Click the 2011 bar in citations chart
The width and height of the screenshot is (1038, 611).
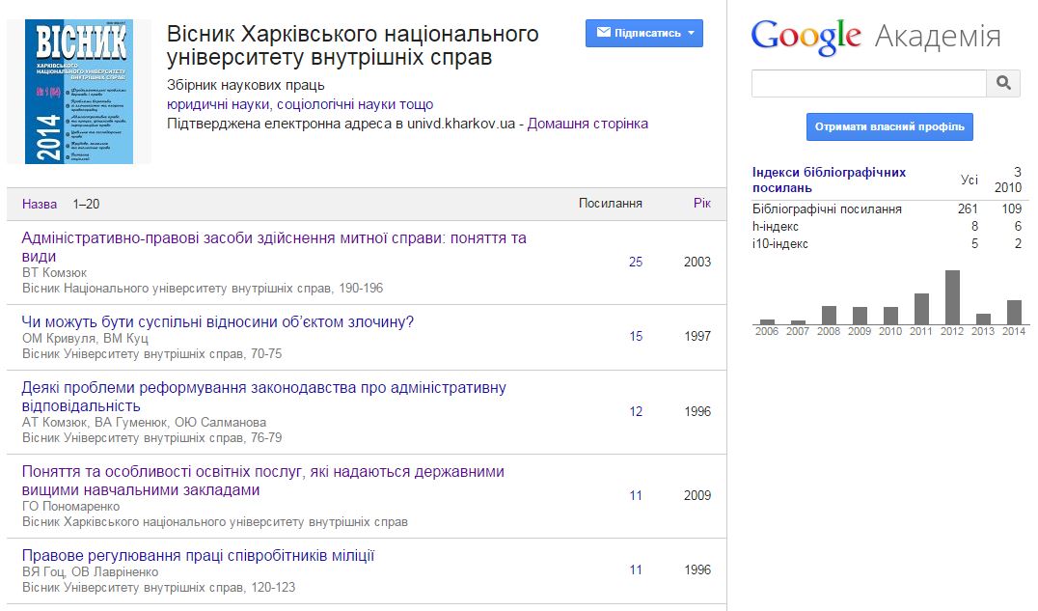click(921, 309)
